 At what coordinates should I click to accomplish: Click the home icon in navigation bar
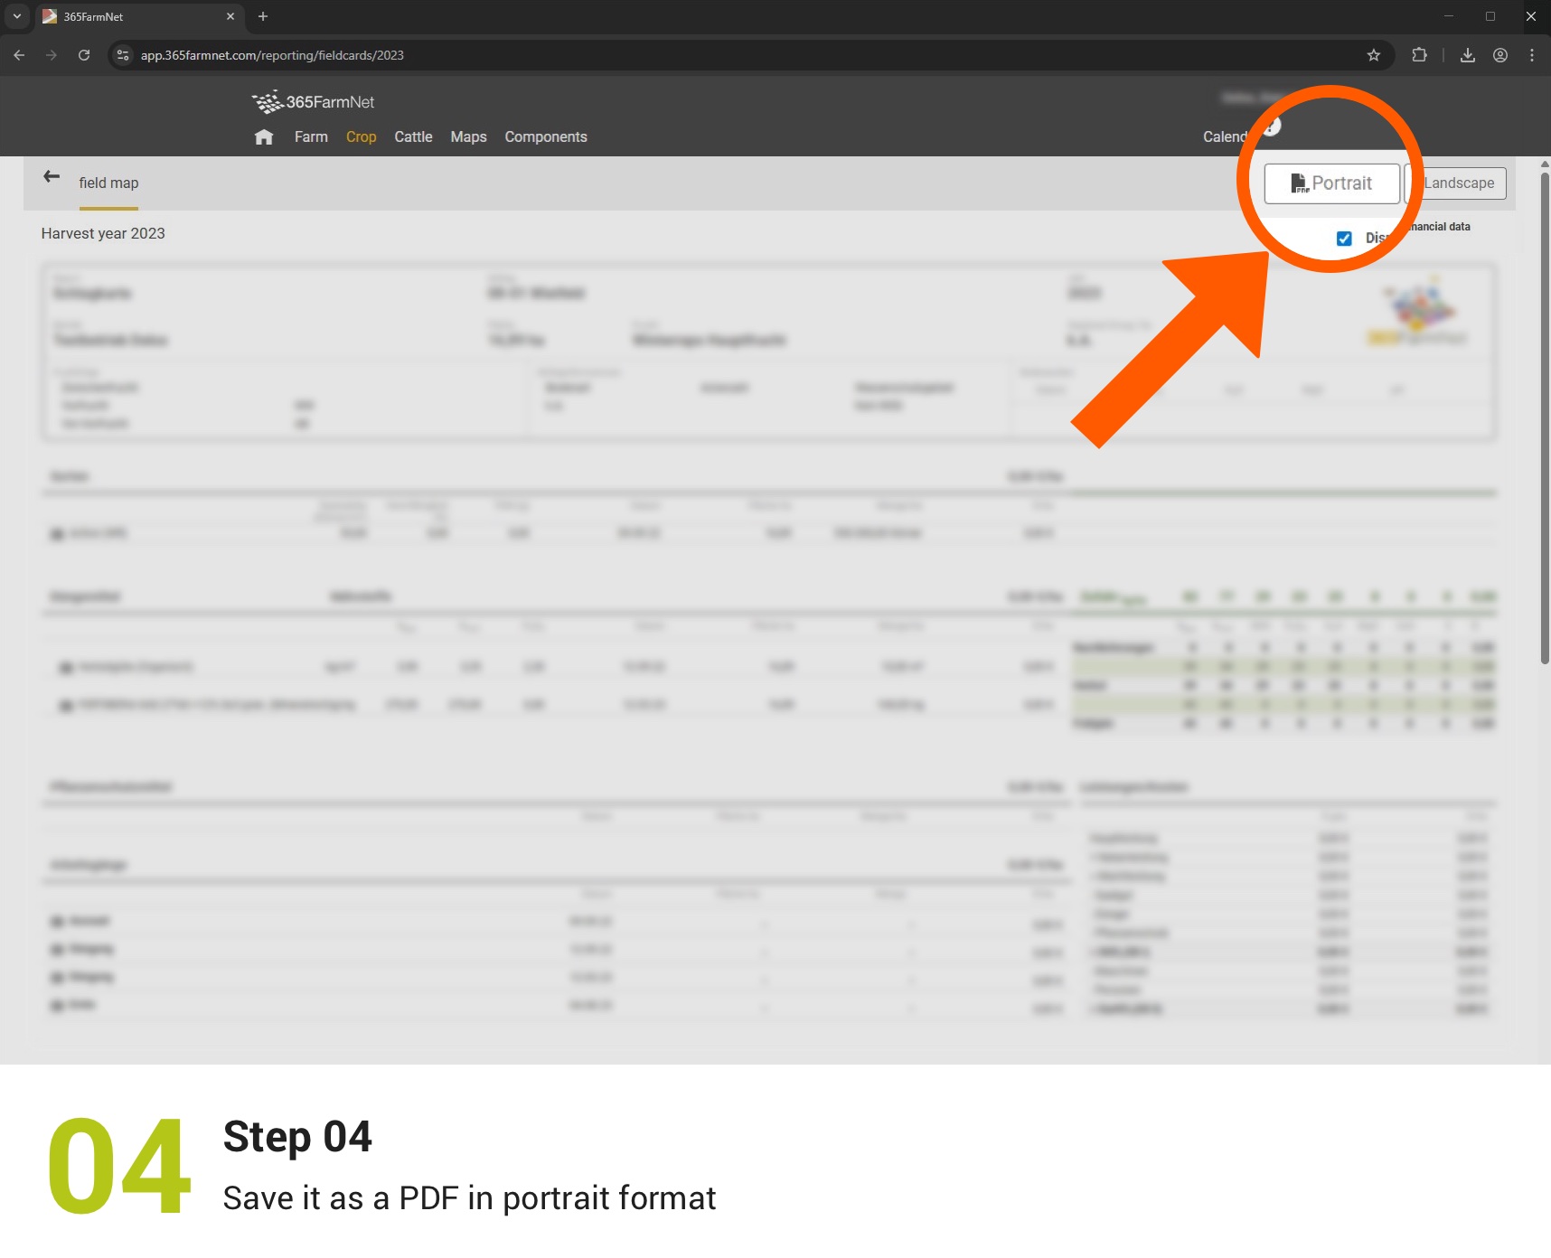click(263, 137)
